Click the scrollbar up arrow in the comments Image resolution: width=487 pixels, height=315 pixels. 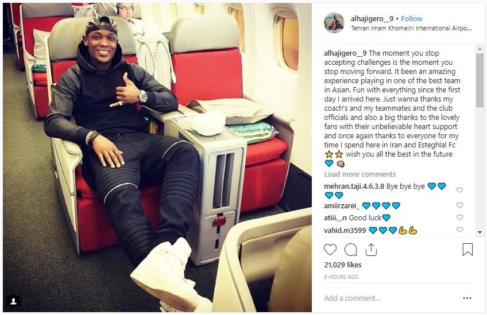pyautogui.click(x=480, y=49)
